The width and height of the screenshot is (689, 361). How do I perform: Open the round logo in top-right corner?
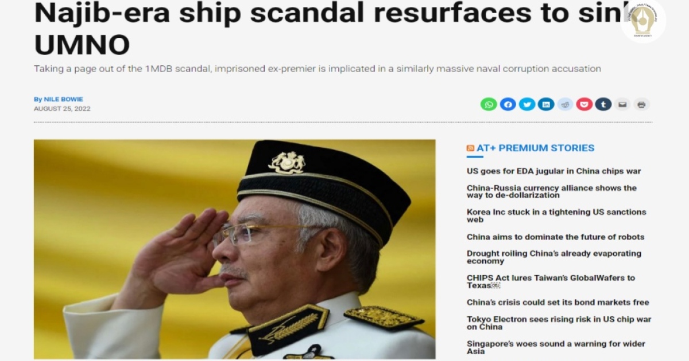tap(643, 21)
